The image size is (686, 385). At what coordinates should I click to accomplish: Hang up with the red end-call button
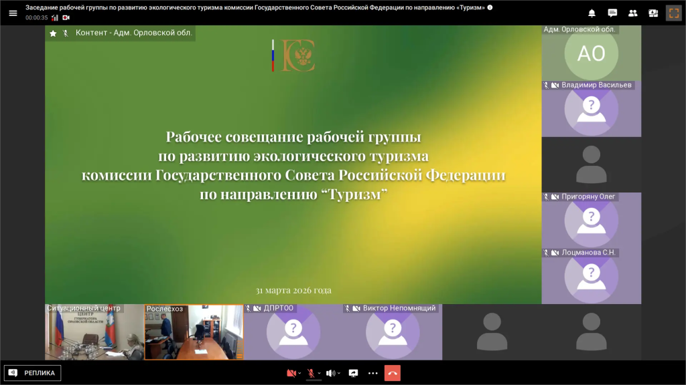pos(393,373)
